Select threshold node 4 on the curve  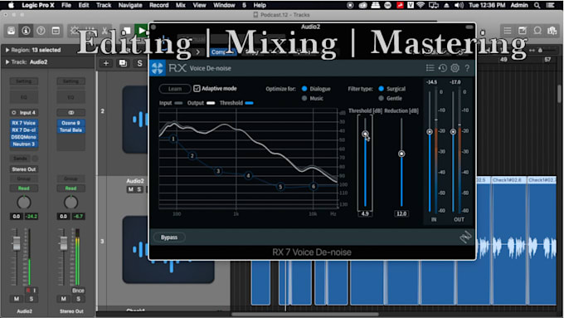tap(248, 176)
